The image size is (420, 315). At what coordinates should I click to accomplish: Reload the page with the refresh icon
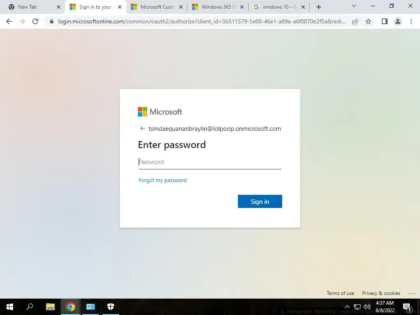coord(35,21)
